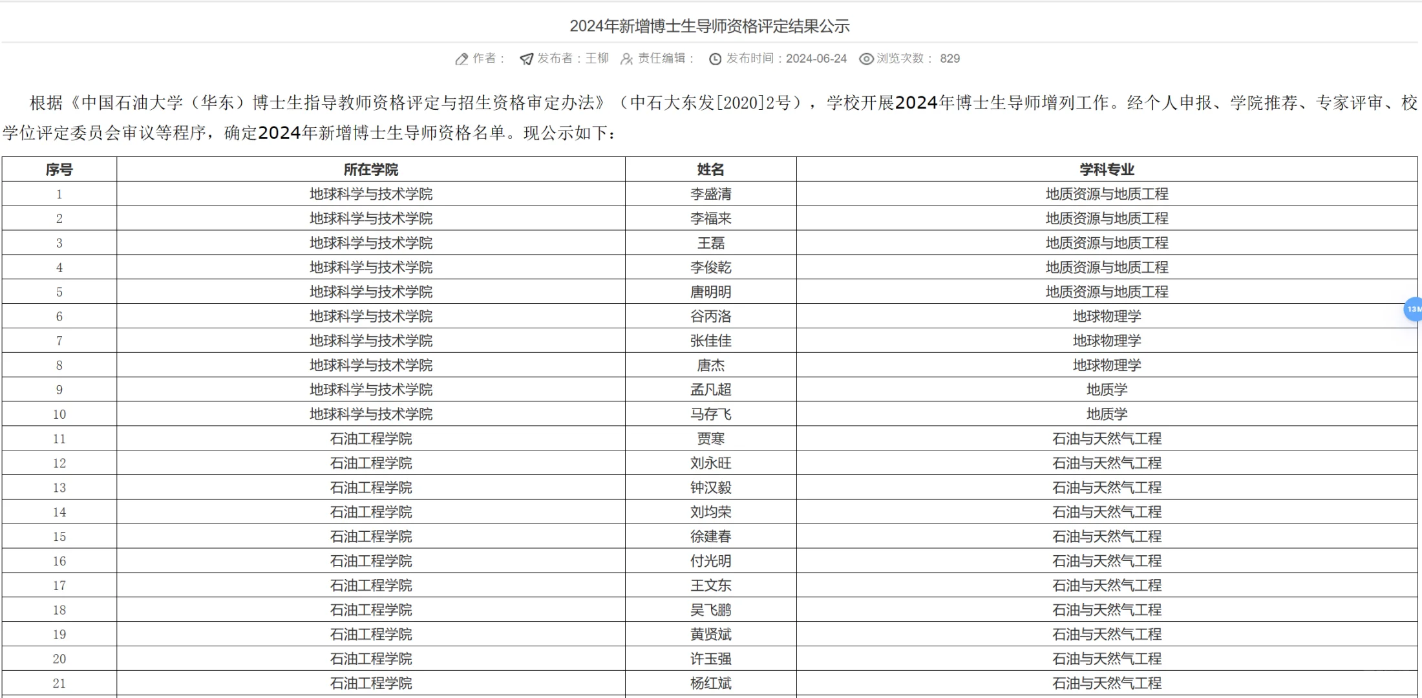Click 石油与天然气工程 in 贾寒's row
The width and height of the screenshot is (1422, 698).
[1107, 439]
